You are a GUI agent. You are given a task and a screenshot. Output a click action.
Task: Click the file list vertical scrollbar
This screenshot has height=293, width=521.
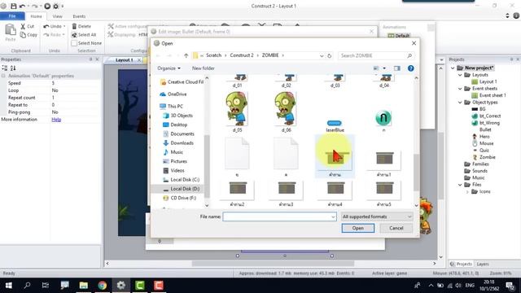416,173
